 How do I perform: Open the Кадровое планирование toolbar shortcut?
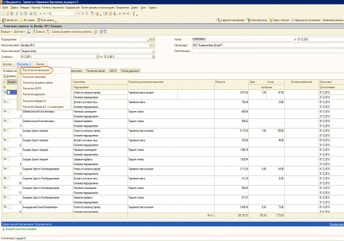[231, 20]
